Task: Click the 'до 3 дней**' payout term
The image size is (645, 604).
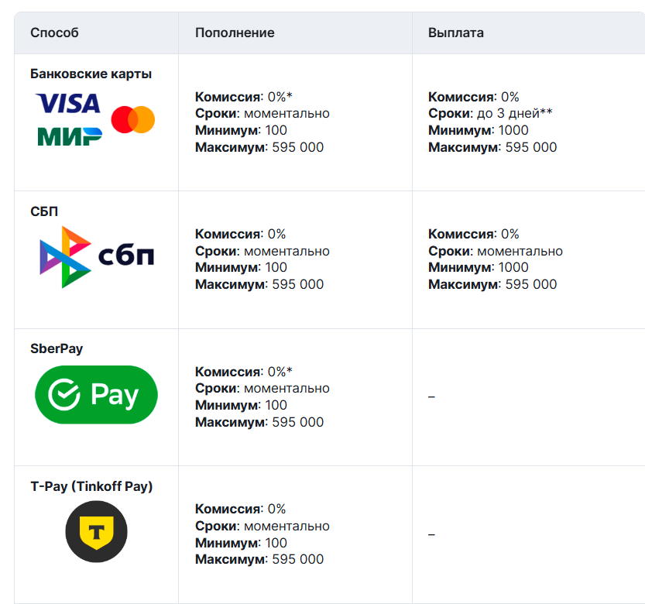Action: tap(515, 113)
